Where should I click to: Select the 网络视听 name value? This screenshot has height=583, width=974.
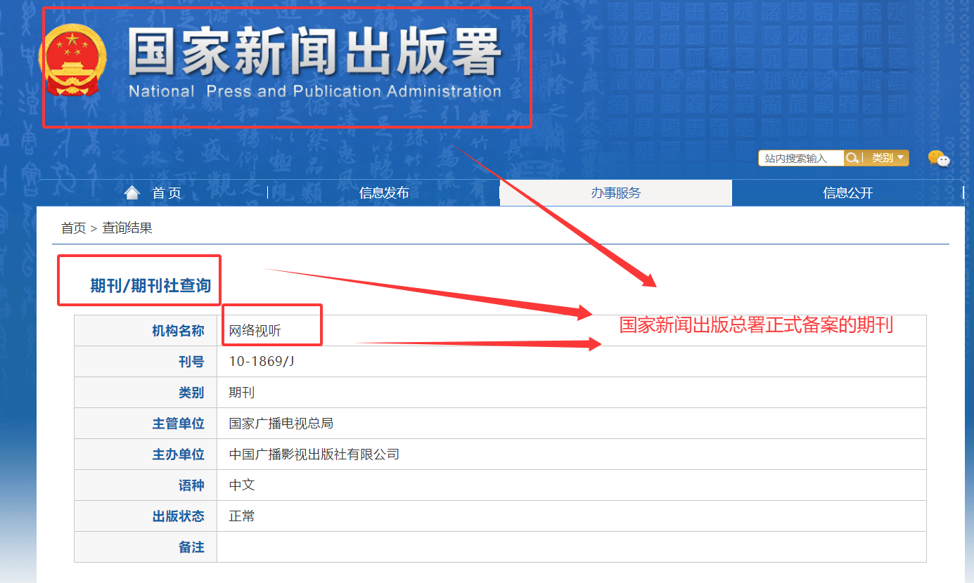(255, 331)
